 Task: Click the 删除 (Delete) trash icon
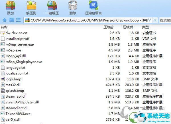pos(73,6)
